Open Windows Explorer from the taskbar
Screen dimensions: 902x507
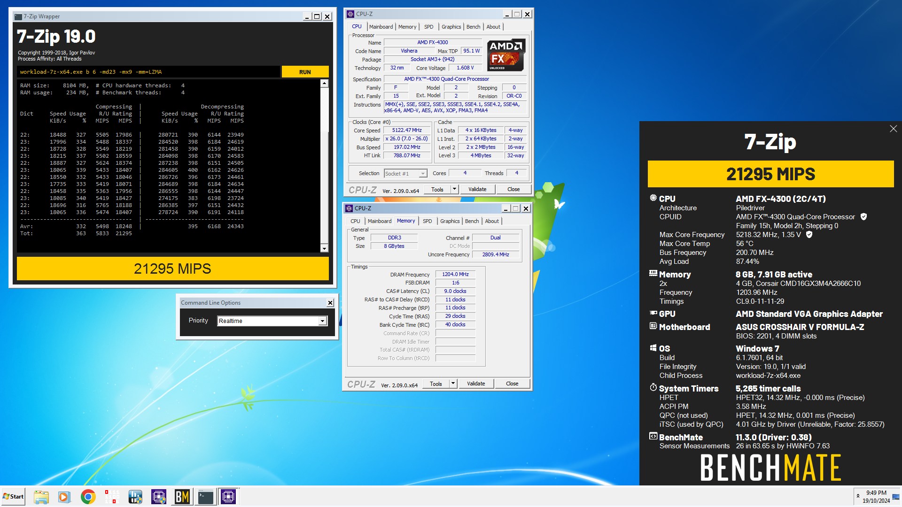pos(41,497)
